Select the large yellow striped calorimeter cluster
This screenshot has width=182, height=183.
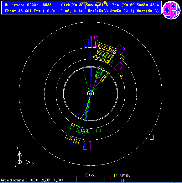tap(107, 52)
